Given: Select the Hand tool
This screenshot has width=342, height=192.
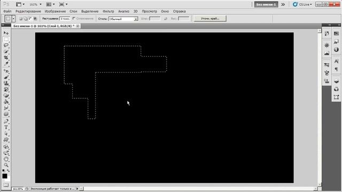Looking at the screenshot, I should [6, 159].
